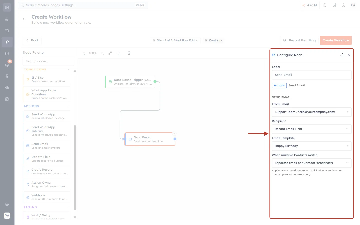Delete selected node with trash icon
This screenshot has height=225, width=360.
pos(129,53)
